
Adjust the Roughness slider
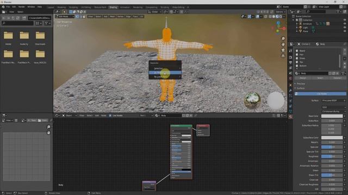point(332,157)
